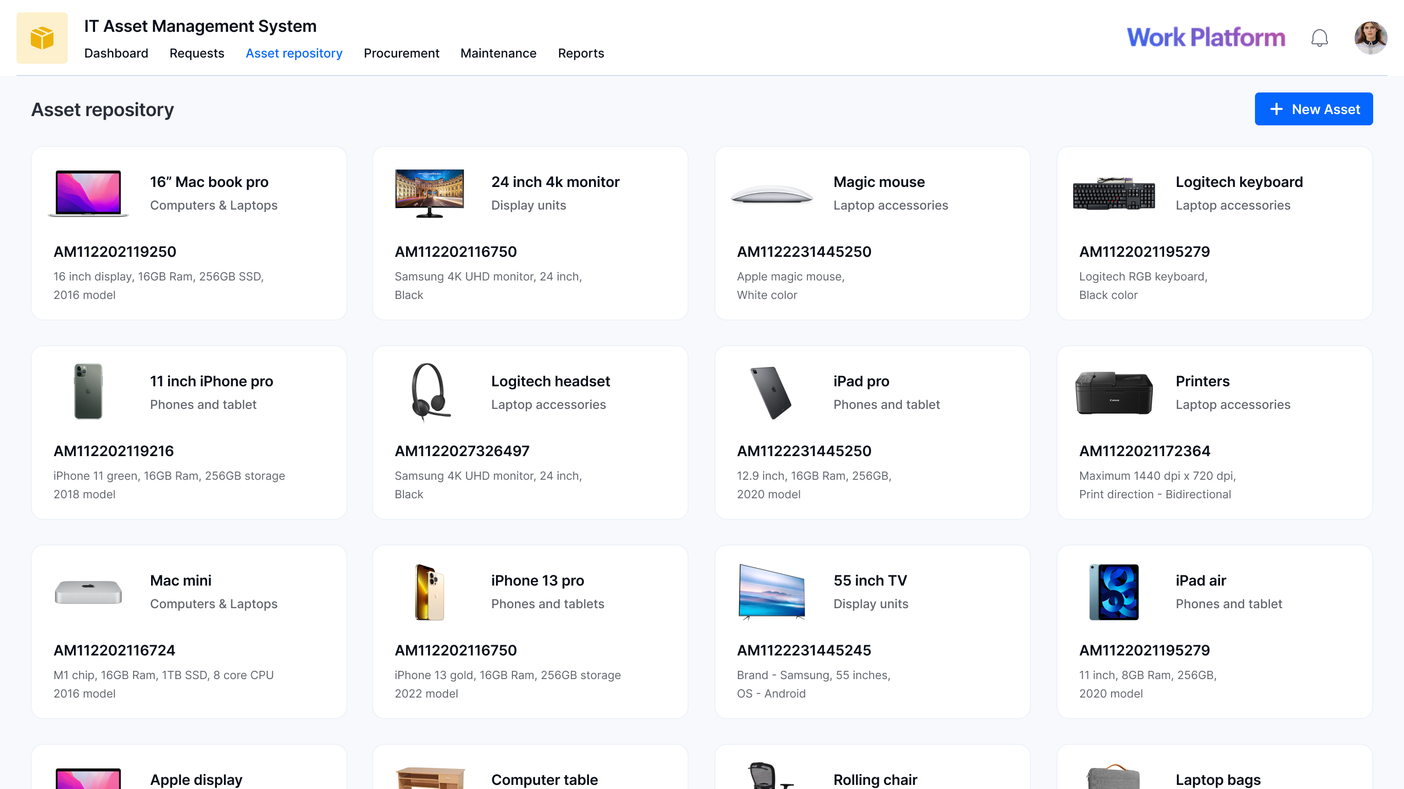Select the iPad air title
The height and width of the screenshot is (789, 1404).
(1200, 581)
